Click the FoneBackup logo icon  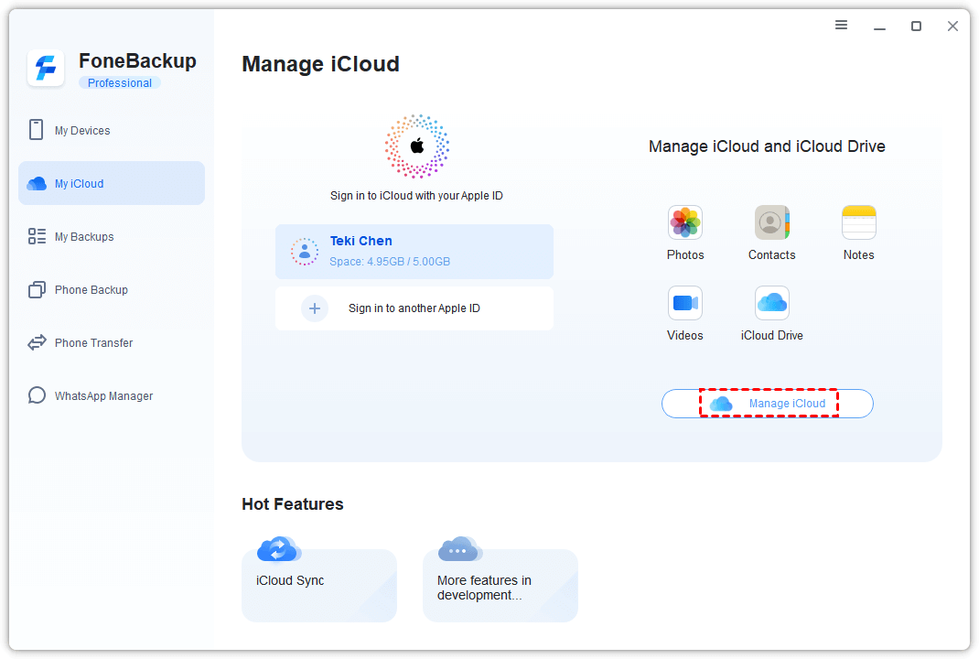click(x=46, y=69)
